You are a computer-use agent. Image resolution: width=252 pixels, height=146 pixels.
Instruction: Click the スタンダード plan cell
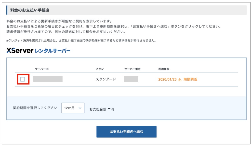[106, 79]
